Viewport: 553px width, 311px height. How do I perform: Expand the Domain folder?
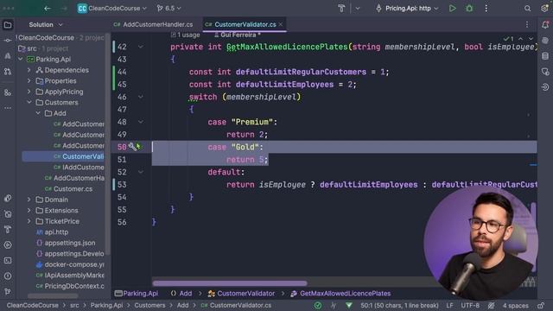tap(29, 200)
